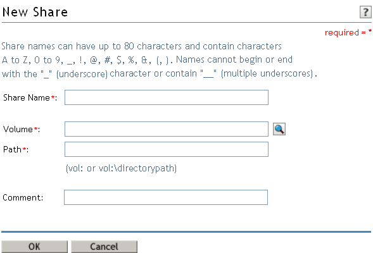The width and height of the screenshot is (373, 253).
Task: Click the Path field label
Action: coord(12,149)
